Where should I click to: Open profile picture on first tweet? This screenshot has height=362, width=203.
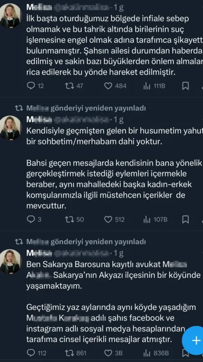pyautogui.click(x=10, y=16)
